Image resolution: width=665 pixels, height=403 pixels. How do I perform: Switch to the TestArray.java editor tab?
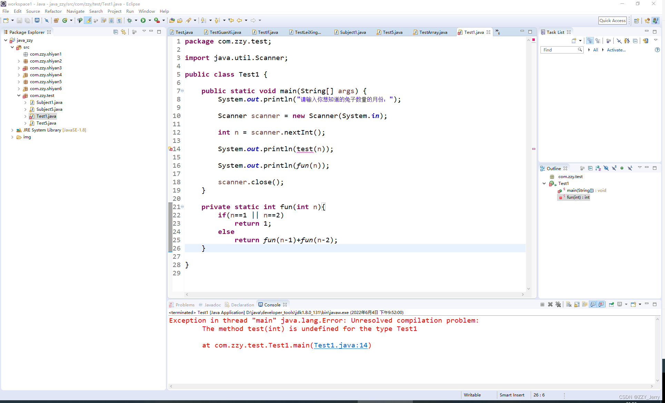(433, 32)
